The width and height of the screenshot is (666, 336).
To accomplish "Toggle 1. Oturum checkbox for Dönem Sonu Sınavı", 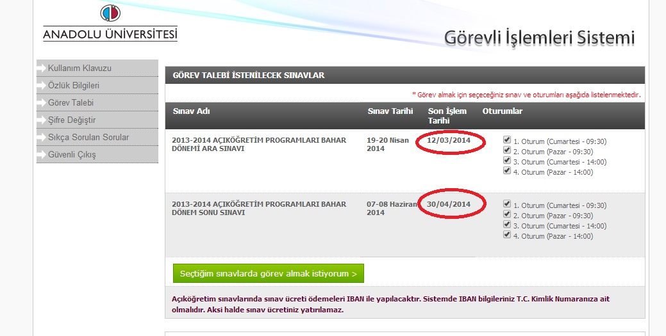I will (507, 204).
